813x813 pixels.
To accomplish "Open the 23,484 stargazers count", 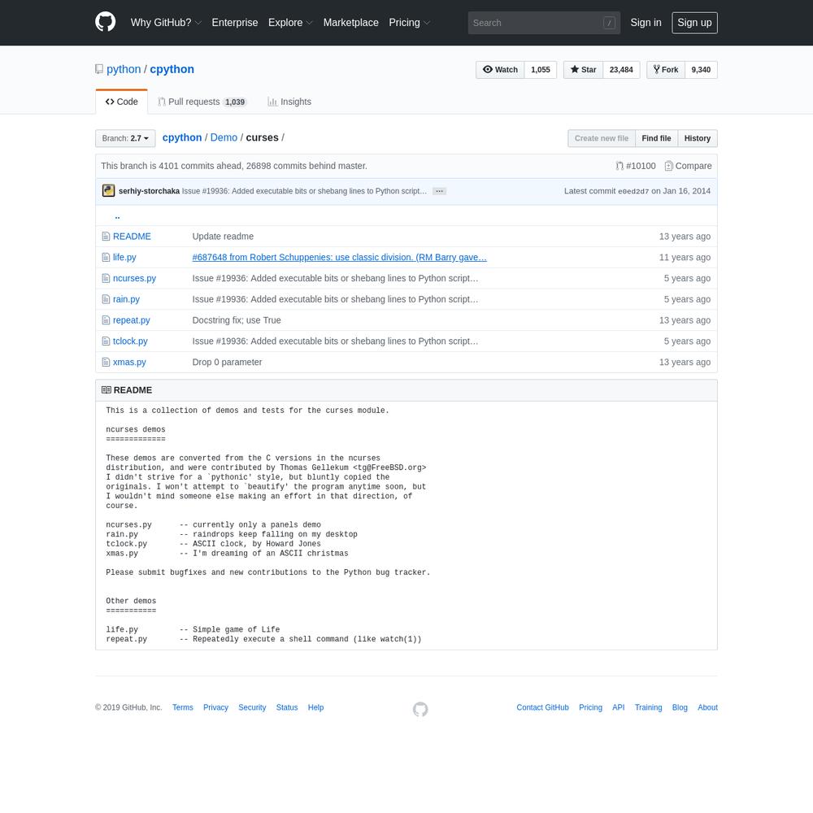I will tap(622, 69).
